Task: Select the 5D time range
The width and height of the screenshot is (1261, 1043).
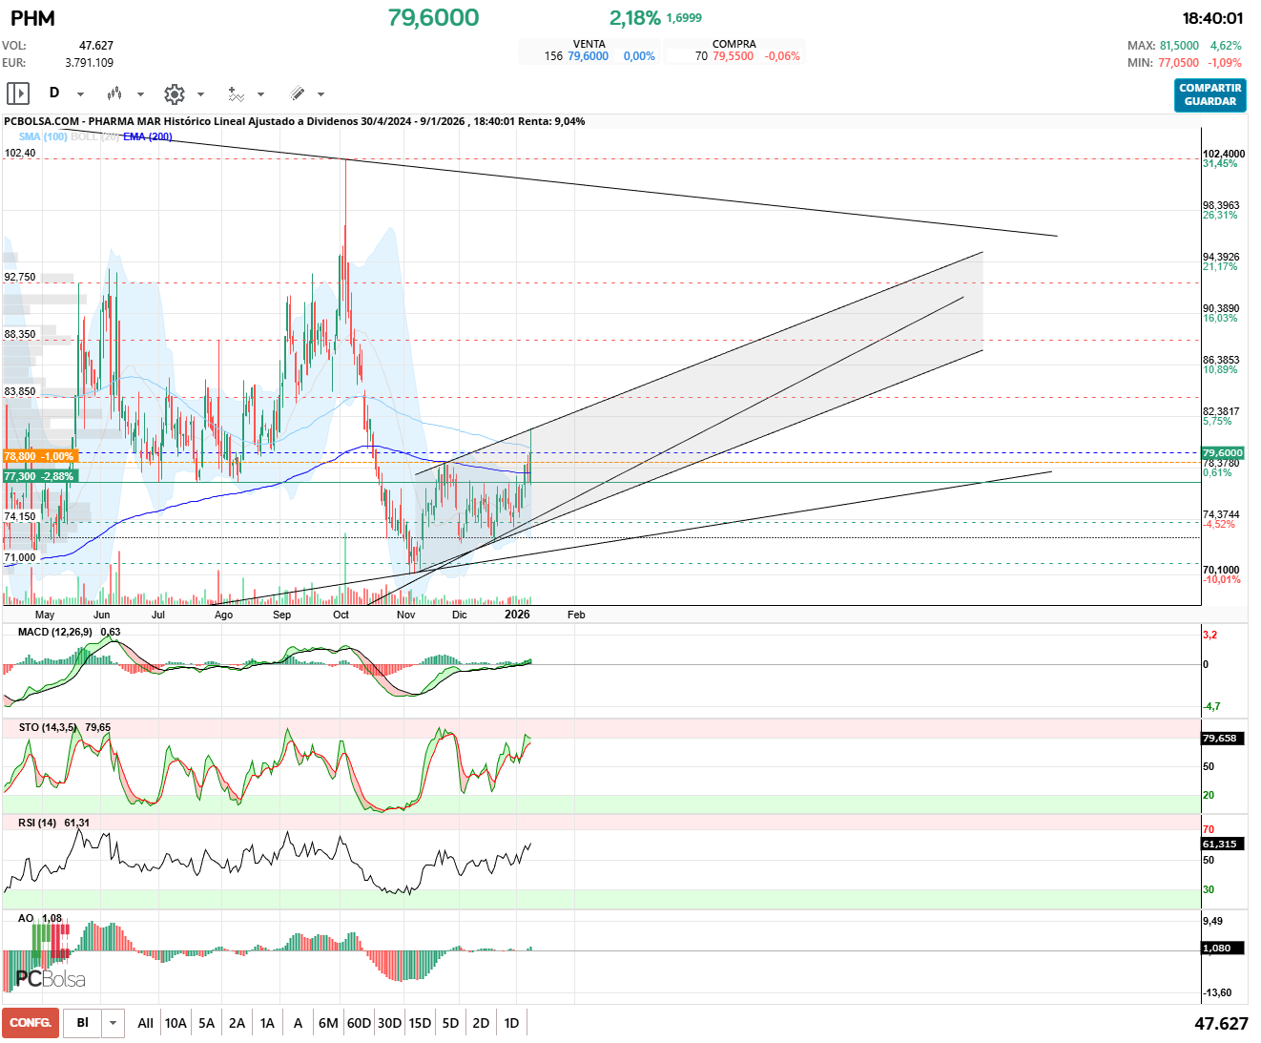Action: pyautogui.click(x=450, y=1023)
